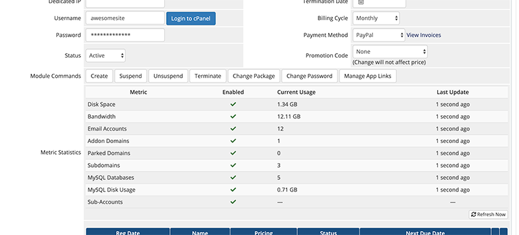519x235 pixels.
Task: Click the 1.34 GB usage value
Action: click(x=287, y=104)
